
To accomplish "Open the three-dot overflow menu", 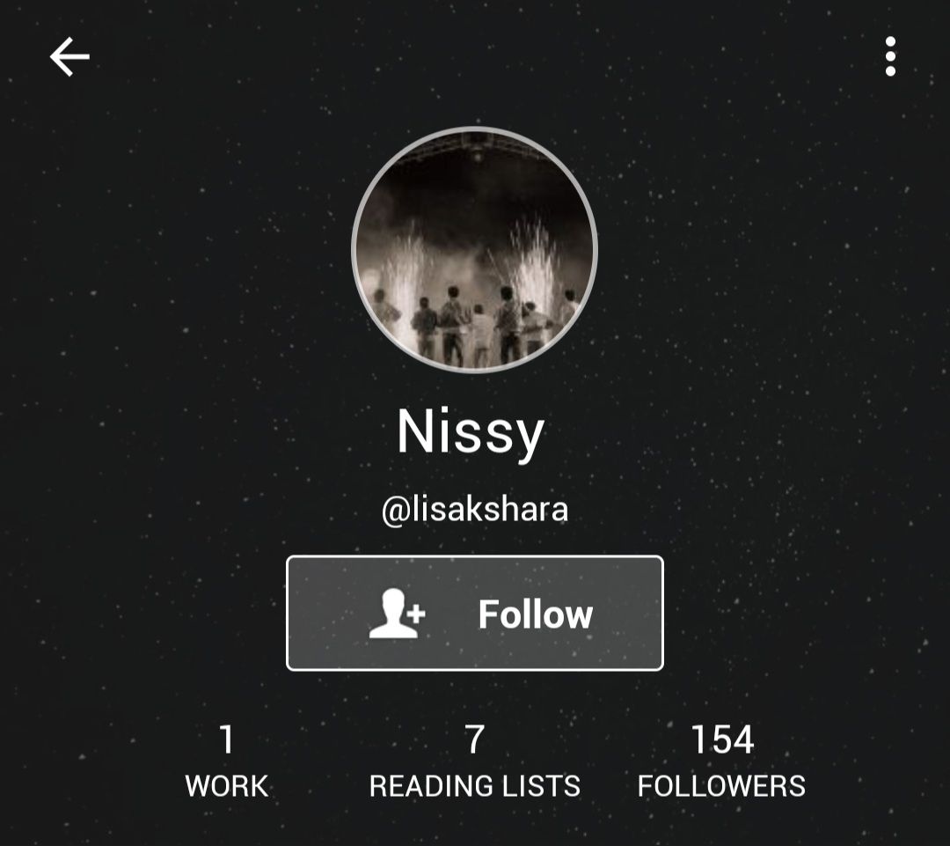I will (x=890, y=56).
